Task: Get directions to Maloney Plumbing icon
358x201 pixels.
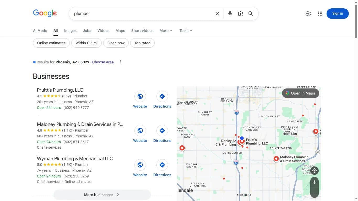Action: coord(162,131)
